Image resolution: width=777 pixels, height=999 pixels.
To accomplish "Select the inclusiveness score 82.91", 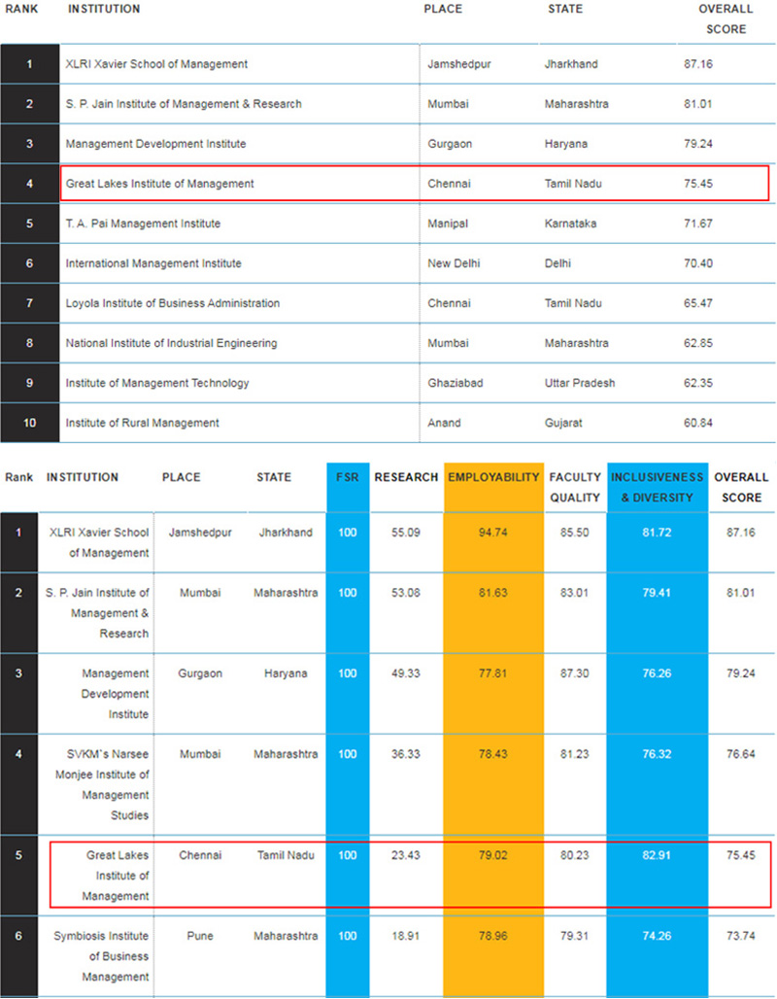I will 657,855.
